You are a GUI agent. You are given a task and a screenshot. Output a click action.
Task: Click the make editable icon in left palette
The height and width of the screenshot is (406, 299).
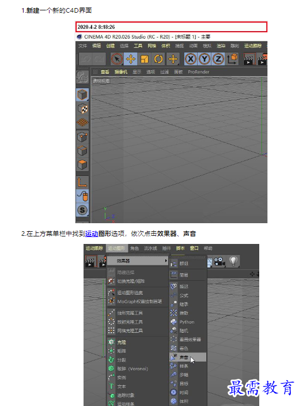(82, 77)
